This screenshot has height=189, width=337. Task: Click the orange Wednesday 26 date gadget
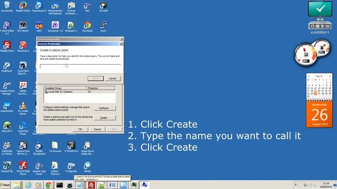(x=320, y=114)
